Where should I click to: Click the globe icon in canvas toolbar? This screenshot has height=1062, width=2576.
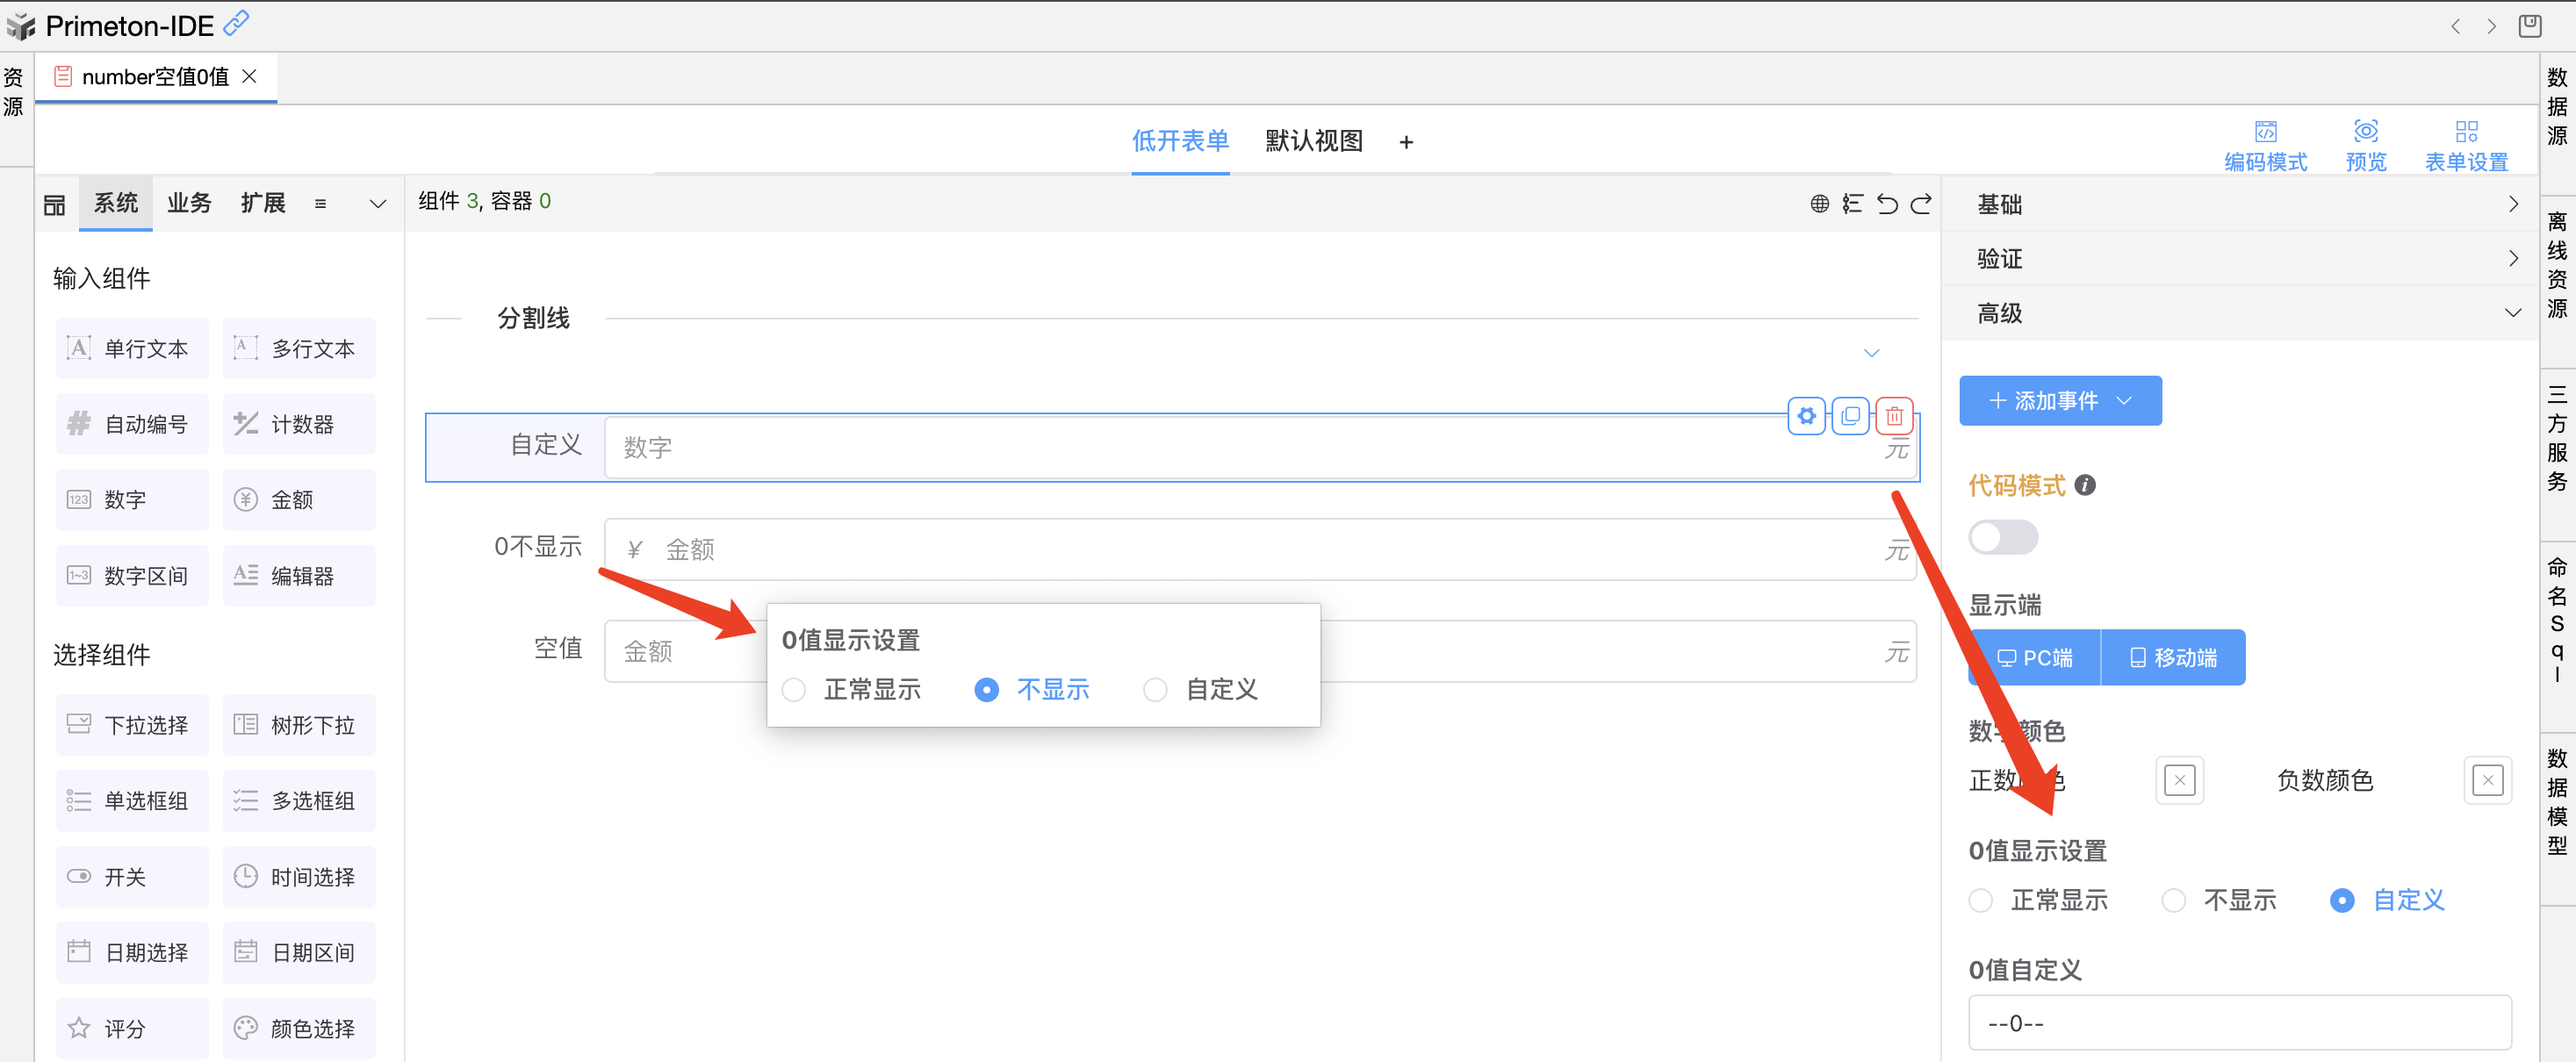[x=1819, y=204]
